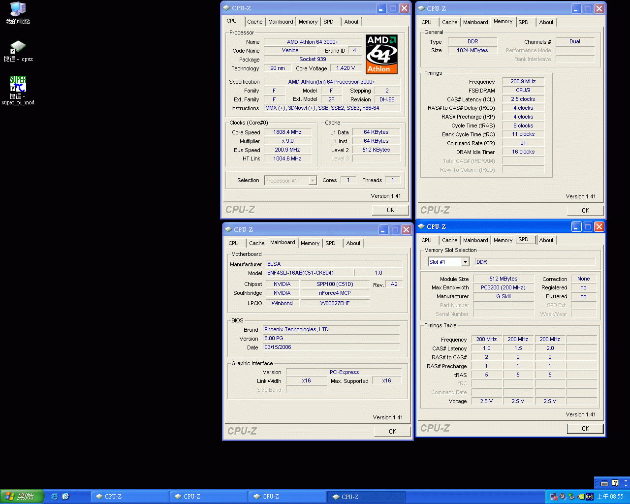Click the system tray clock showing 08:55
Image resolution: width=630 pixels, height=504 pixels.
coord(610,497)
